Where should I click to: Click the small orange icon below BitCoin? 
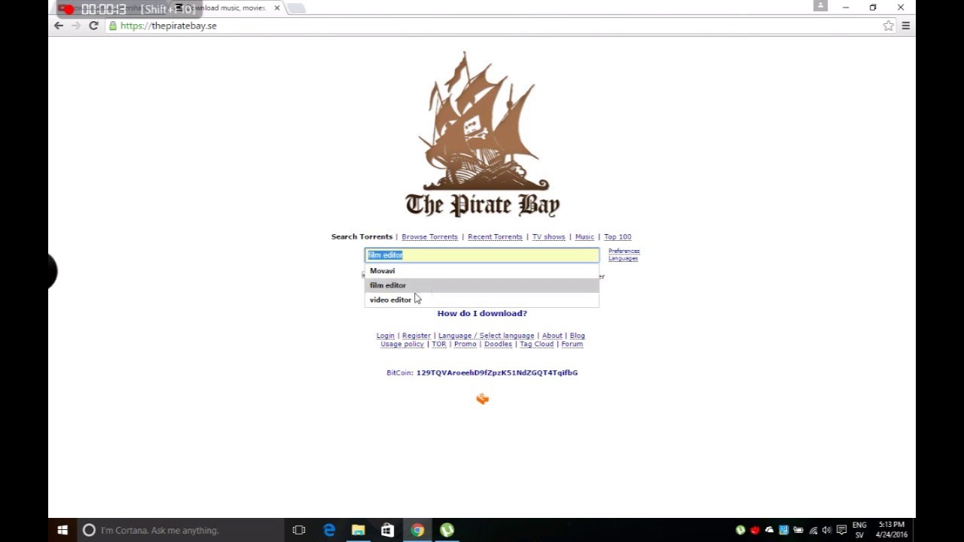pyautogui.click(x=483, y=399)
